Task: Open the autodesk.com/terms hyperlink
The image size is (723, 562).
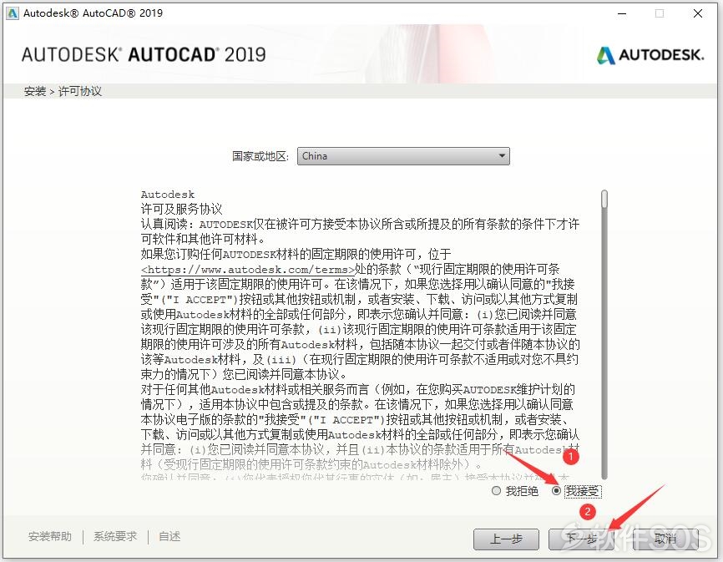Action: point(248,270)
